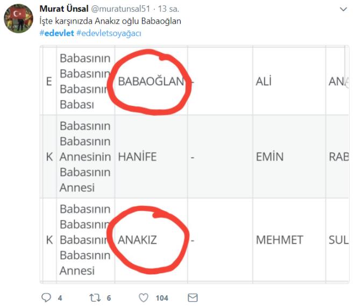Open the #edevletsoyağacı hashtag
This screenshot has height=306, width=355.
tap(109, 33)
